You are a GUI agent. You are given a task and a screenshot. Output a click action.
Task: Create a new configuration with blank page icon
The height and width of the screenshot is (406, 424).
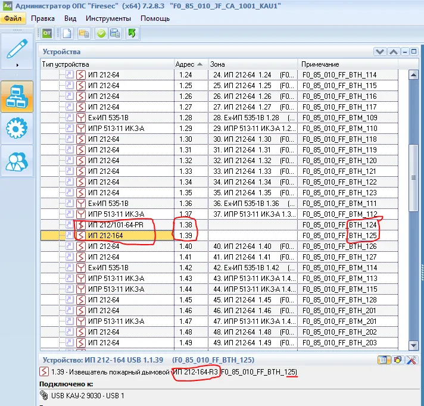(x=67, y=33)
